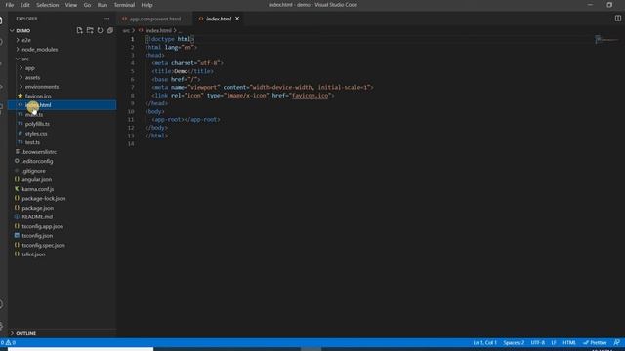
Task: Click the favicon.ico link in code
Action: (x=311, y=96)
